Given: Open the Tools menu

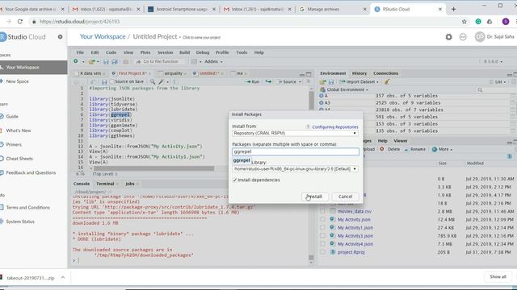Looking at the screenshot, I should (242, 52).
